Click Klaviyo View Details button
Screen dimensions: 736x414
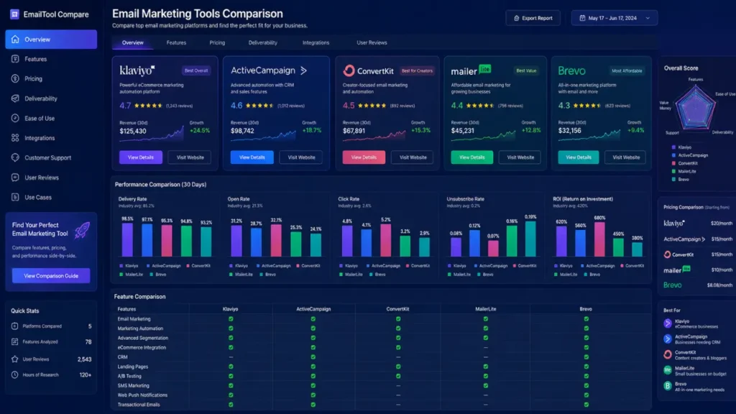[x=141, y=157]
